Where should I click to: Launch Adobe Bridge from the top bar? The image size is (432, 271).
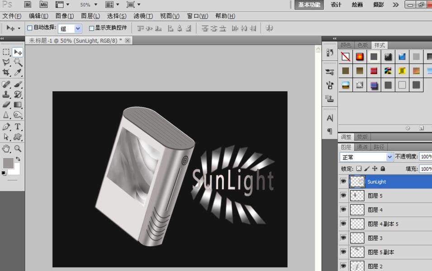pos(28,5)
